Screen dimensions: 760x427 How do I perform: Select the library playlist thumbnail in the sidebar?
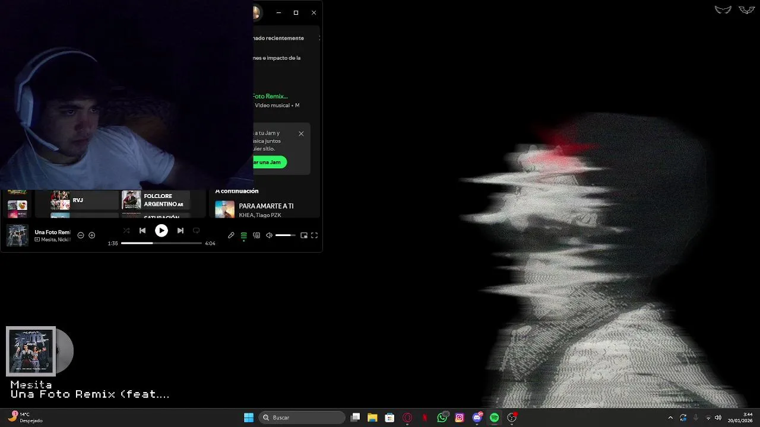[17, 209]
